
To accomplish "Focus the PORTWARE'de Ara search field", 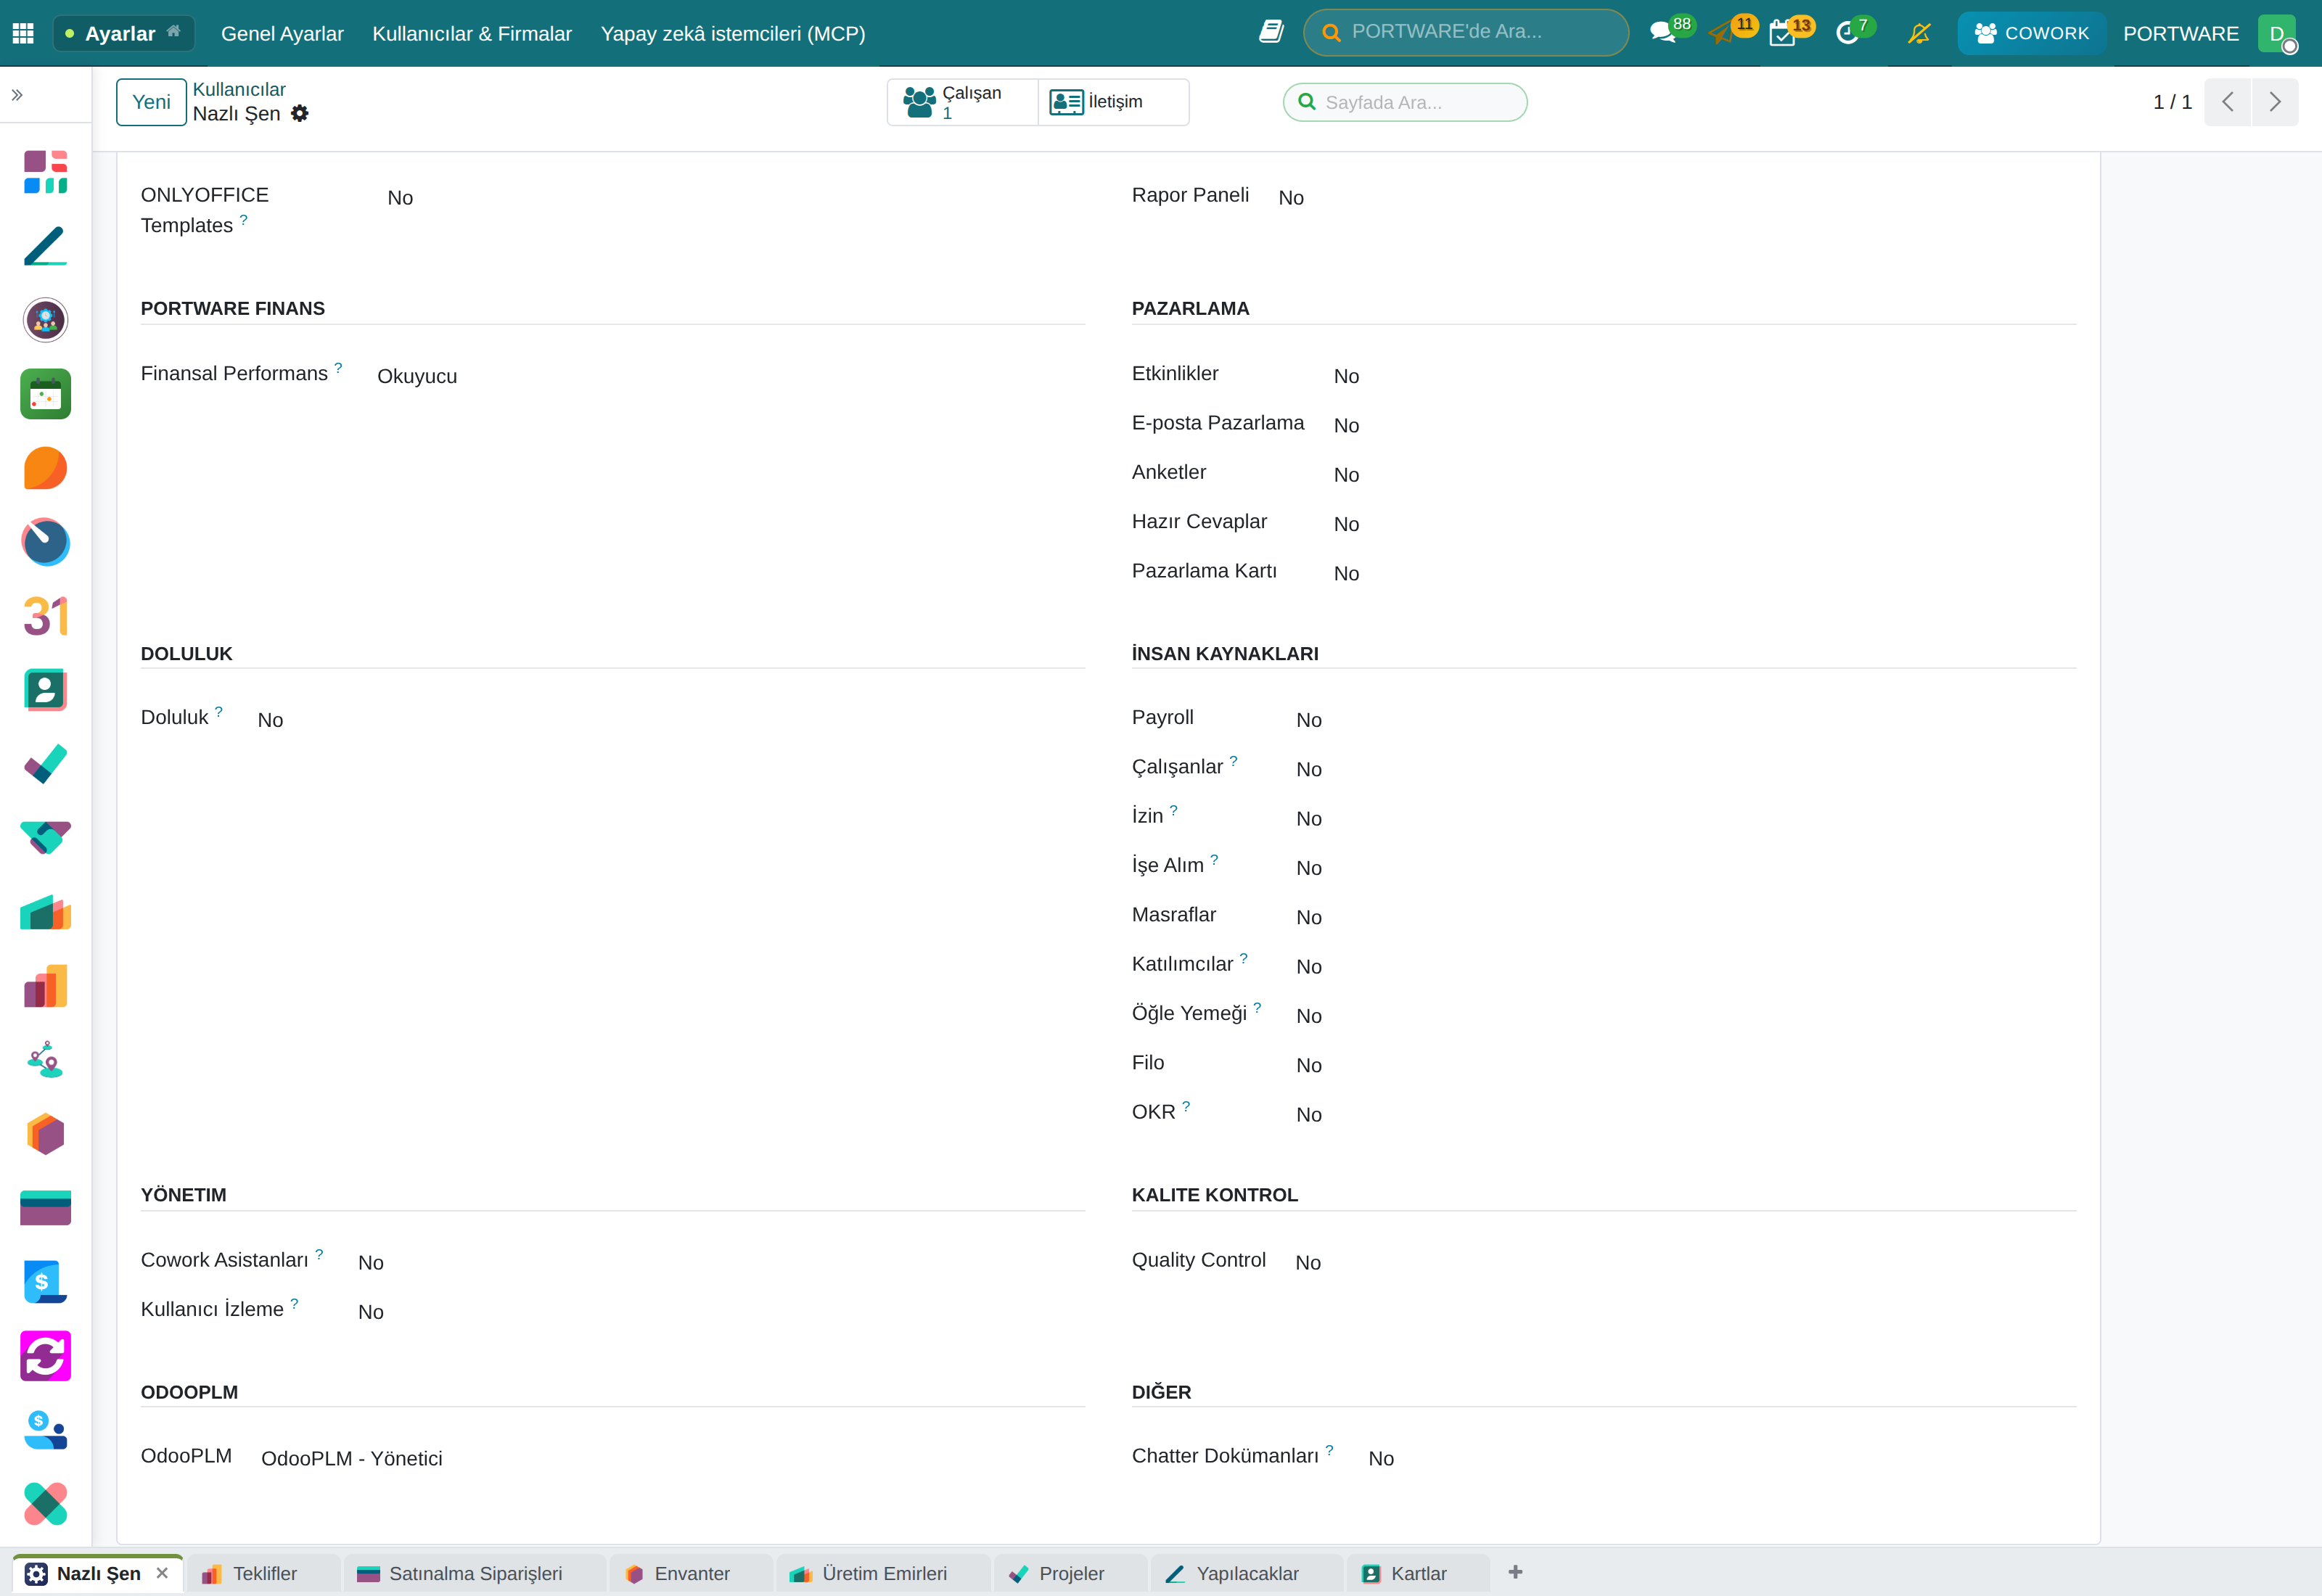I will click(1466, 32).
